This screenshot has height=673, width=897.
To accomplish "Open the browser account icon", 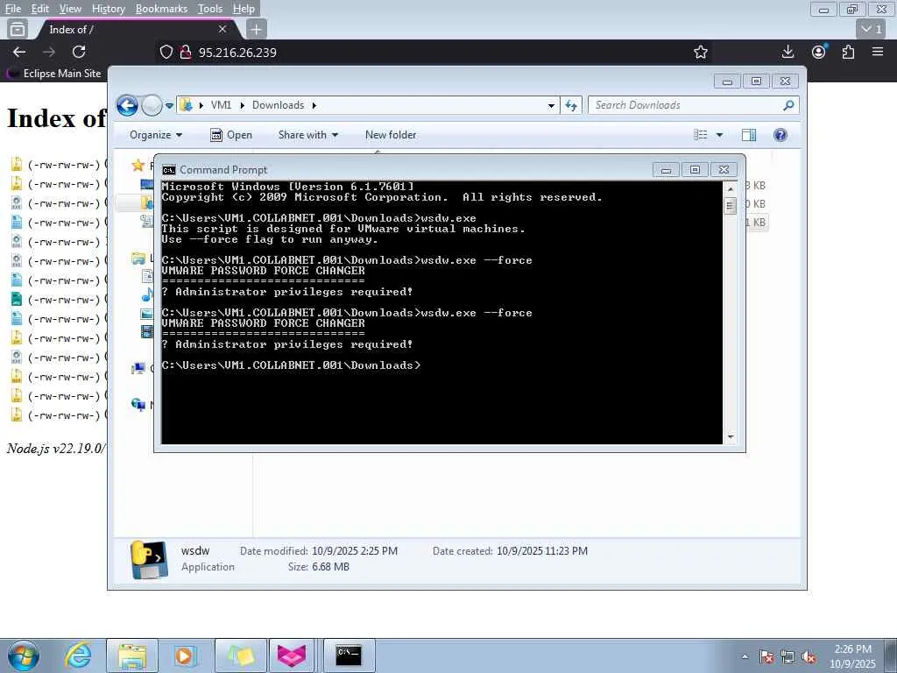I will pyautogui.click(x=819, y=52).
